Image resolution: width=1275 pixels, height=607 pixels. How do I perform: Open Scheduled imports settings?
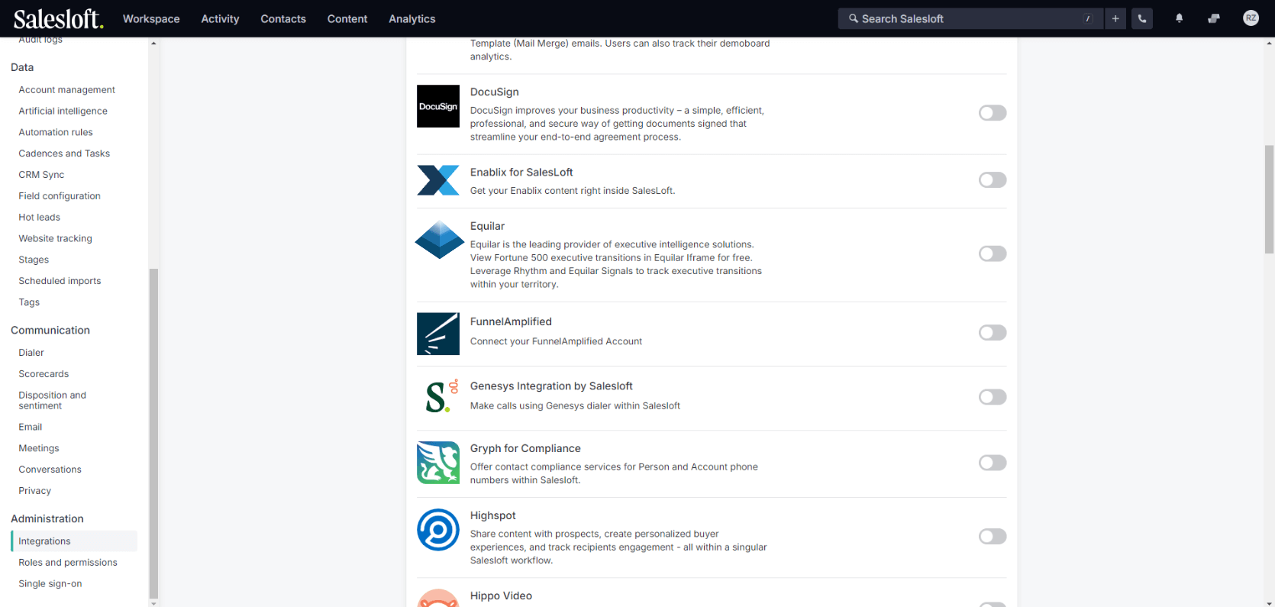point(60,281)
